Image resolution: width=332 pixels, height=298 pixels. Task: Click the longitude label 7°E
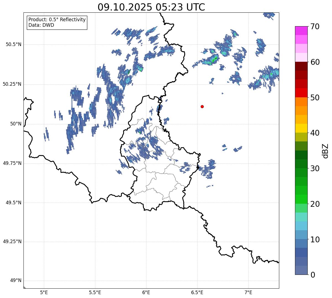point(248,292)
